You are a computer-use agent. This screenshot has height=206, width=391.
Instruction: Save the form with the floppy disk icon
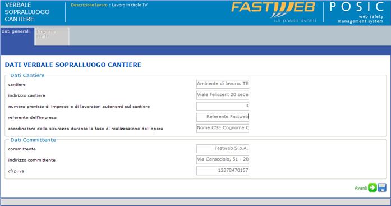pos(382,187)
